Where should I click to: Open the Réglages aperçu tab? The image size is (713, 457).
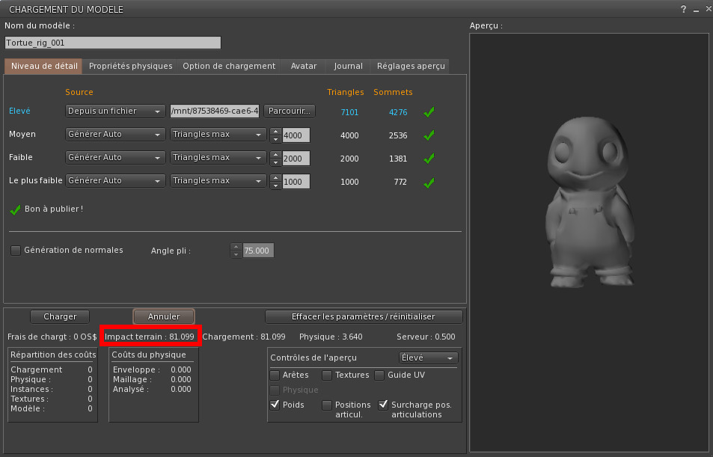(x=411, y=66)
